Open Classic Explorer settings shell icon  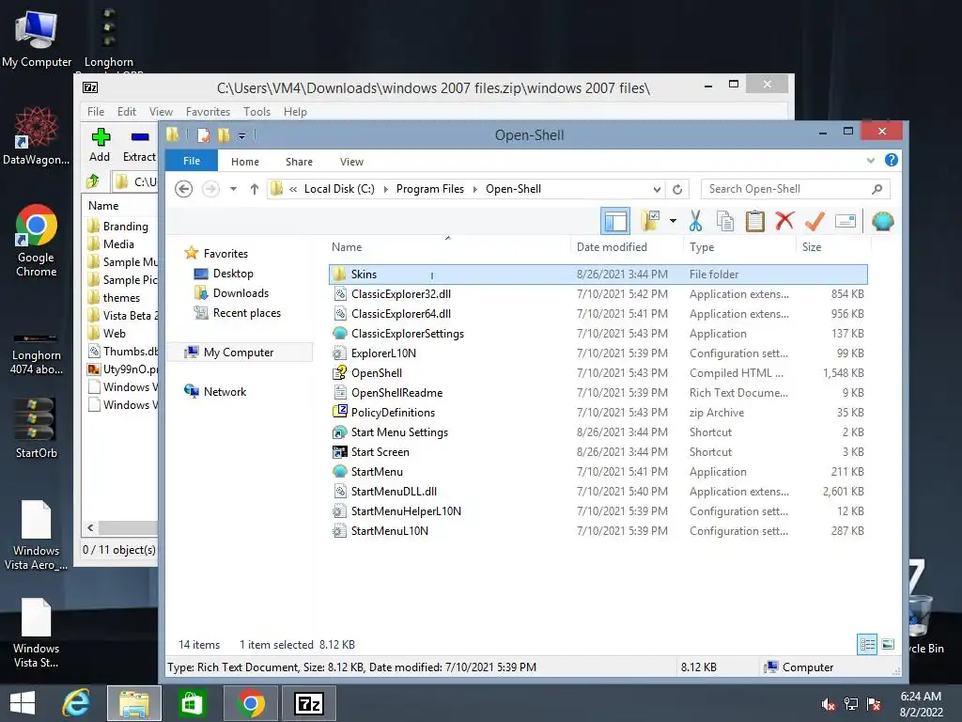click(x=882, y=221)
